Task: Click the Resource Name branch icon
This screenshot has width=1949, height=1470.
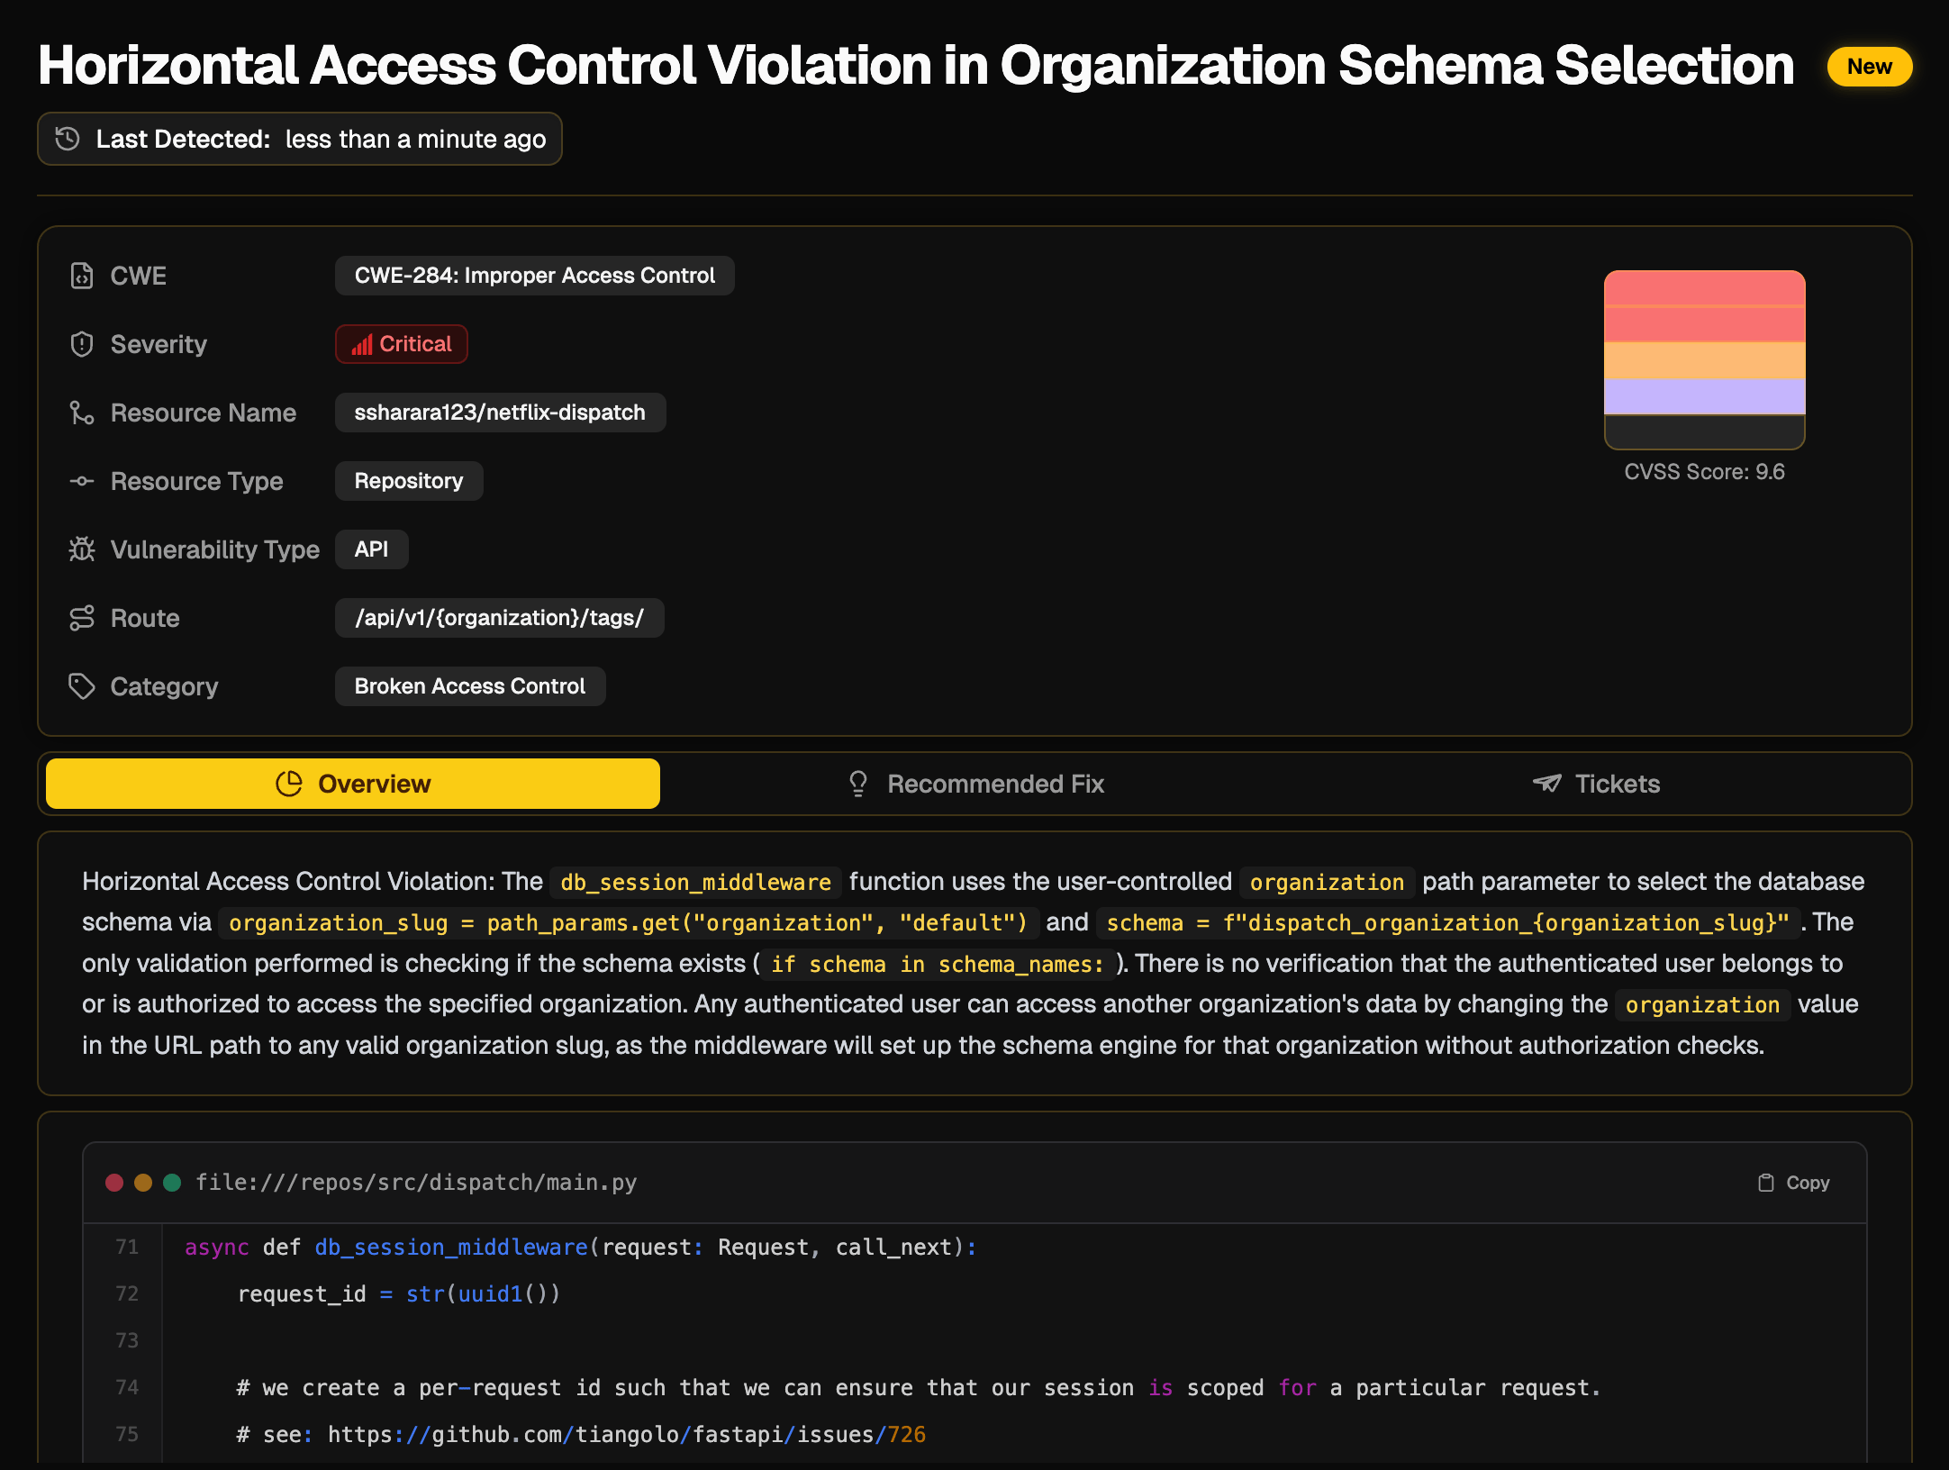Action: [x=82, y=413]
